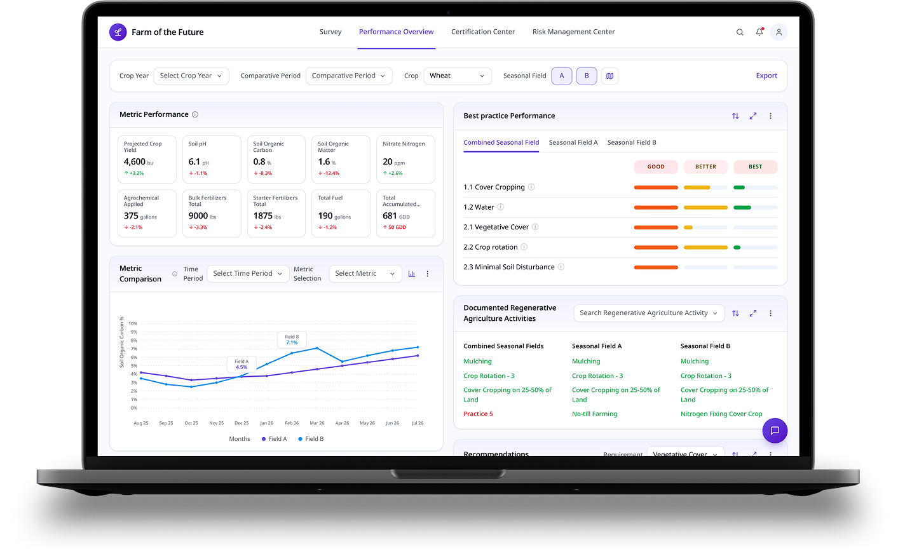
Task: Open Metric Comparison more options menu
Action: tap(428, 274)
